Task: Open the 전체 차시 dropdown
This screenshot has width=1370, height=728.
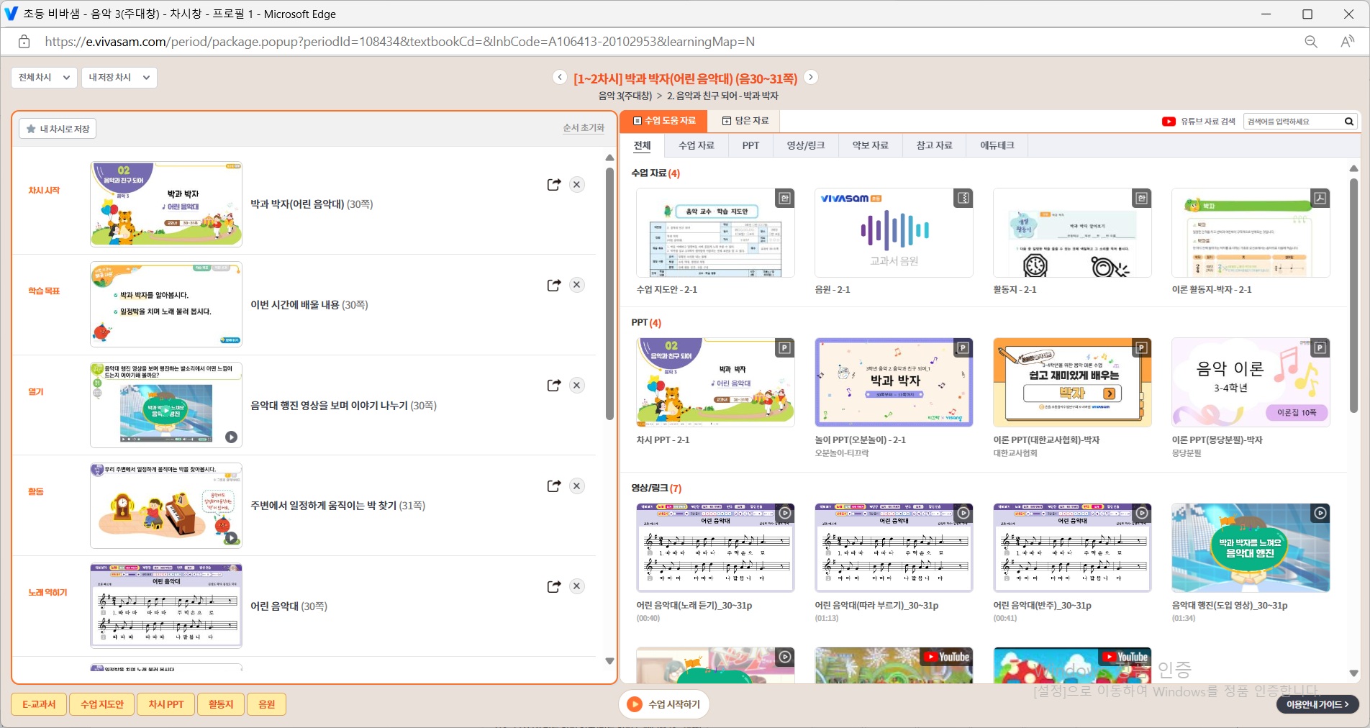Action: pos(44,77)
